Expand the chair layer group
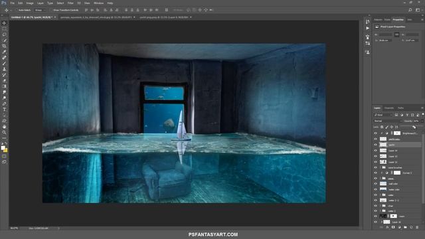The height and width of the screenshot is (239, 425). 380,206
